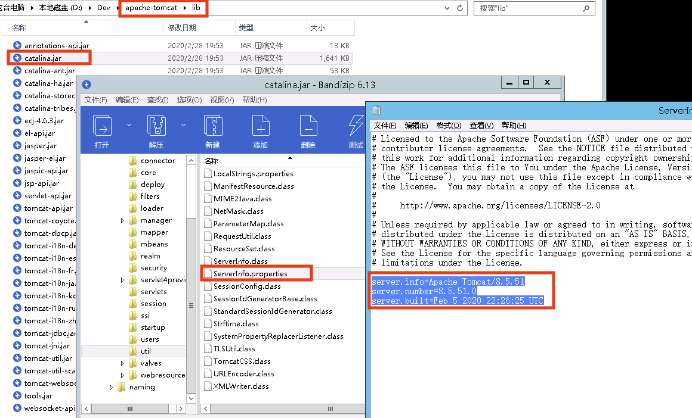Click the Bandizip app icon in title bar
This screenshot has height=418, width=692.
[86, 85]
